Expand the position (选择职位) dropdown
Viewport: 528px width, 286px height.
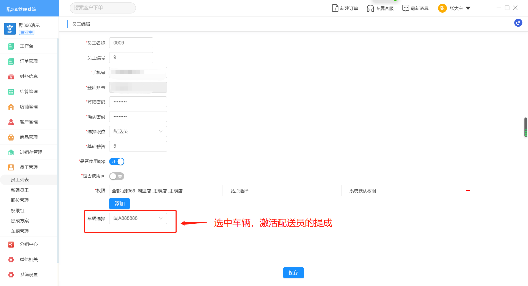(138, 131)
